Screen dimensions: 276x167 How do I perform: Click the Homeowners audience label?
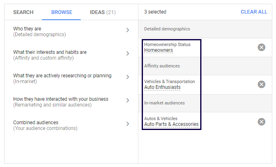pos(159,50)
